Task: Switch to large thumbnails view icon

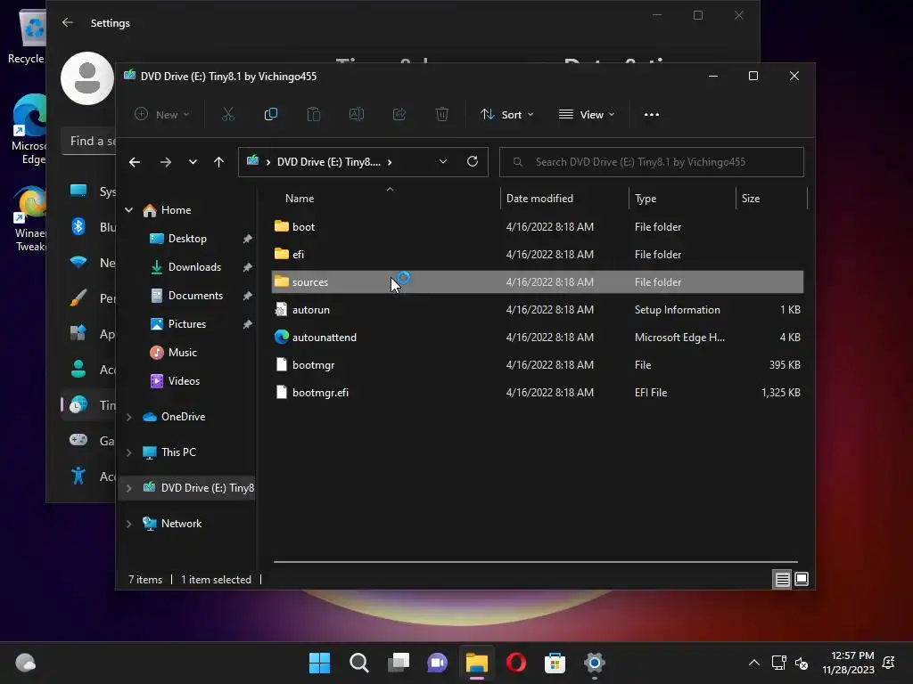Action: coord(802,579)
